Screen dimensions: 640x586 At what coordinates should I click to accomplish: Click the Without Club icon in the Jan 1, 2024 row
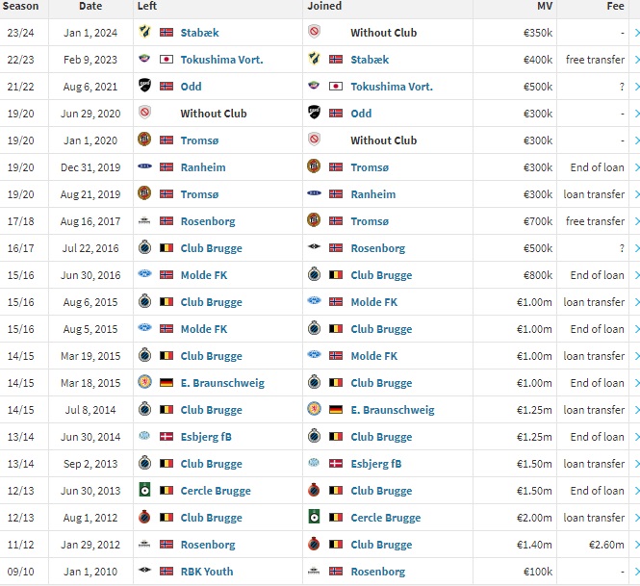tap(315, 33)
